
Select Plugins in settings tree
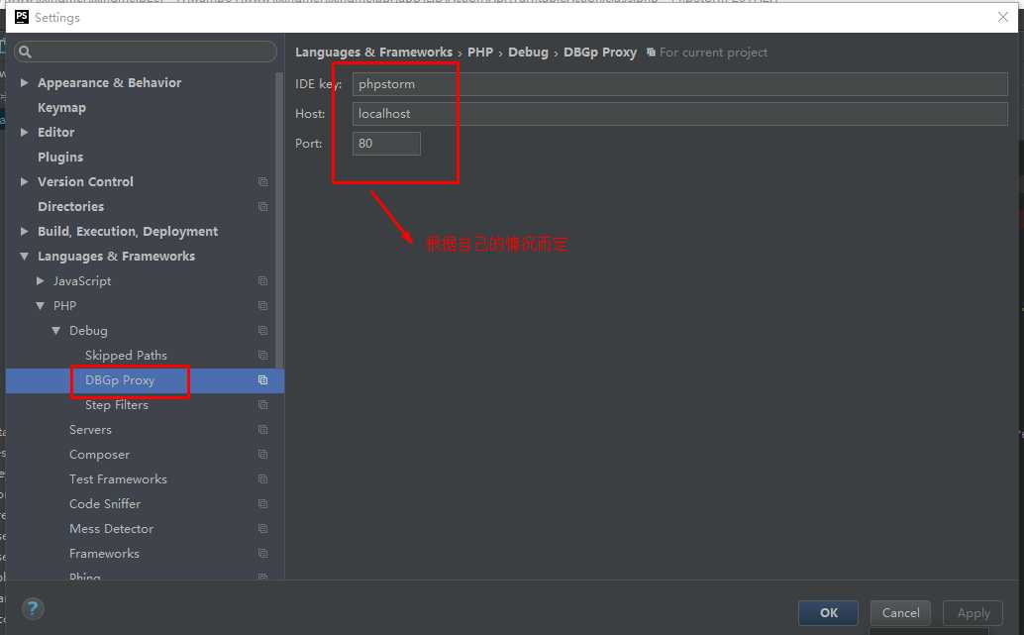(60, 158)
